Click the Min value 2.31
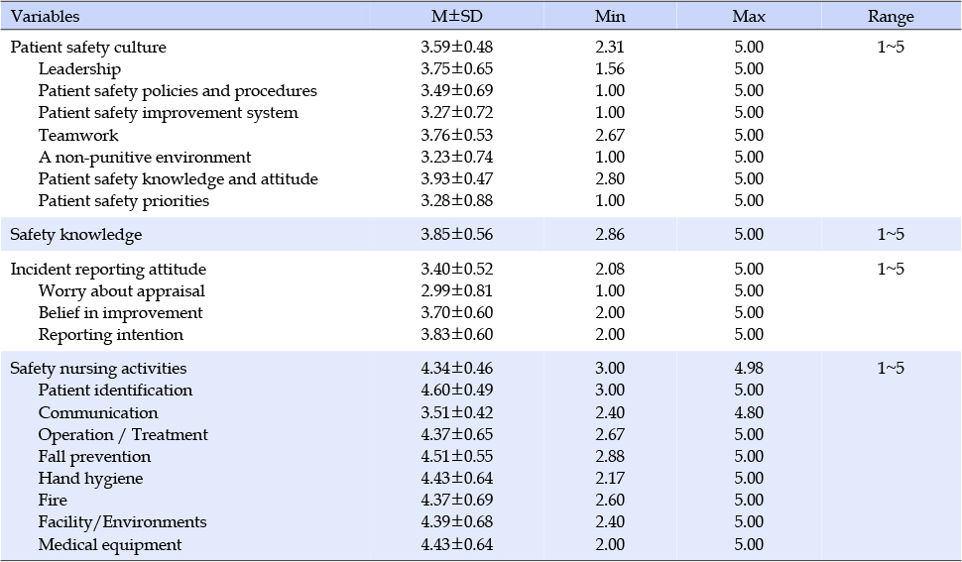 [610, 48]
